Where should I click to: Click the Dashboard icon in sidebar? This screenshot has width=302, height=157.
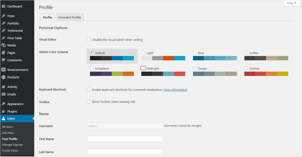coord(3,6)
